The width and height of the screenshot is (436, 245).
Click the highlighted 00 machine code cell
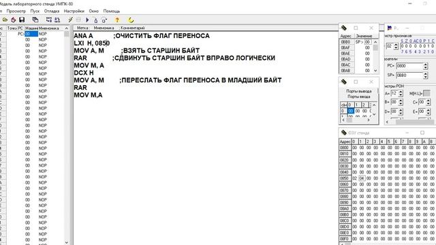pyautogui.click(x=31, y=34)
